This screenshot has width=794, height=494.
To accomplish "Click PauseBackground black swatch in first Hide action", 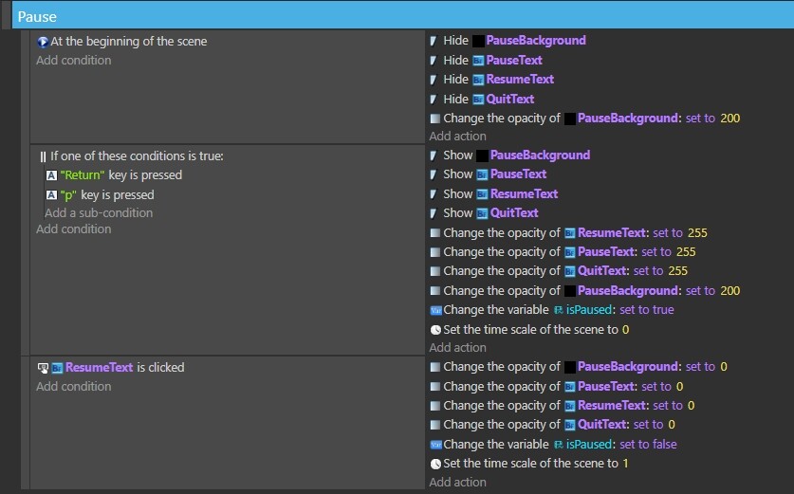I will coord(478,41).
